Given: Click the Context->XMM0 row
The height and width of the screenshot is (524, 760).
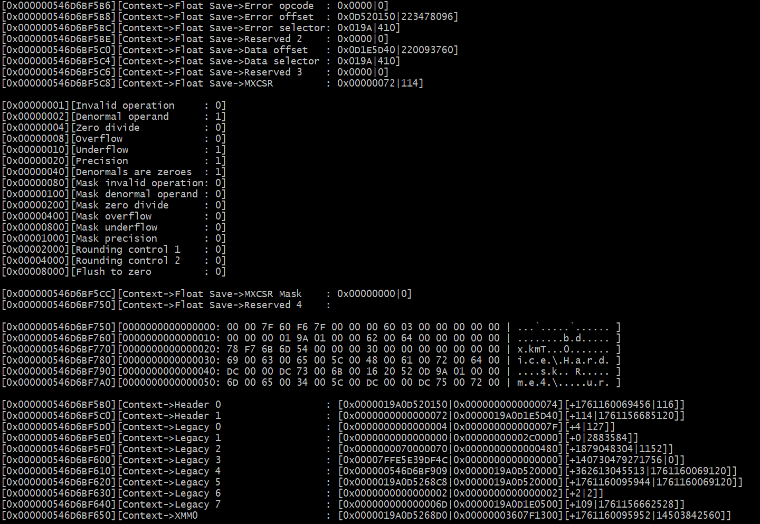Looking at the screenshot, I should tap(367, 516).
